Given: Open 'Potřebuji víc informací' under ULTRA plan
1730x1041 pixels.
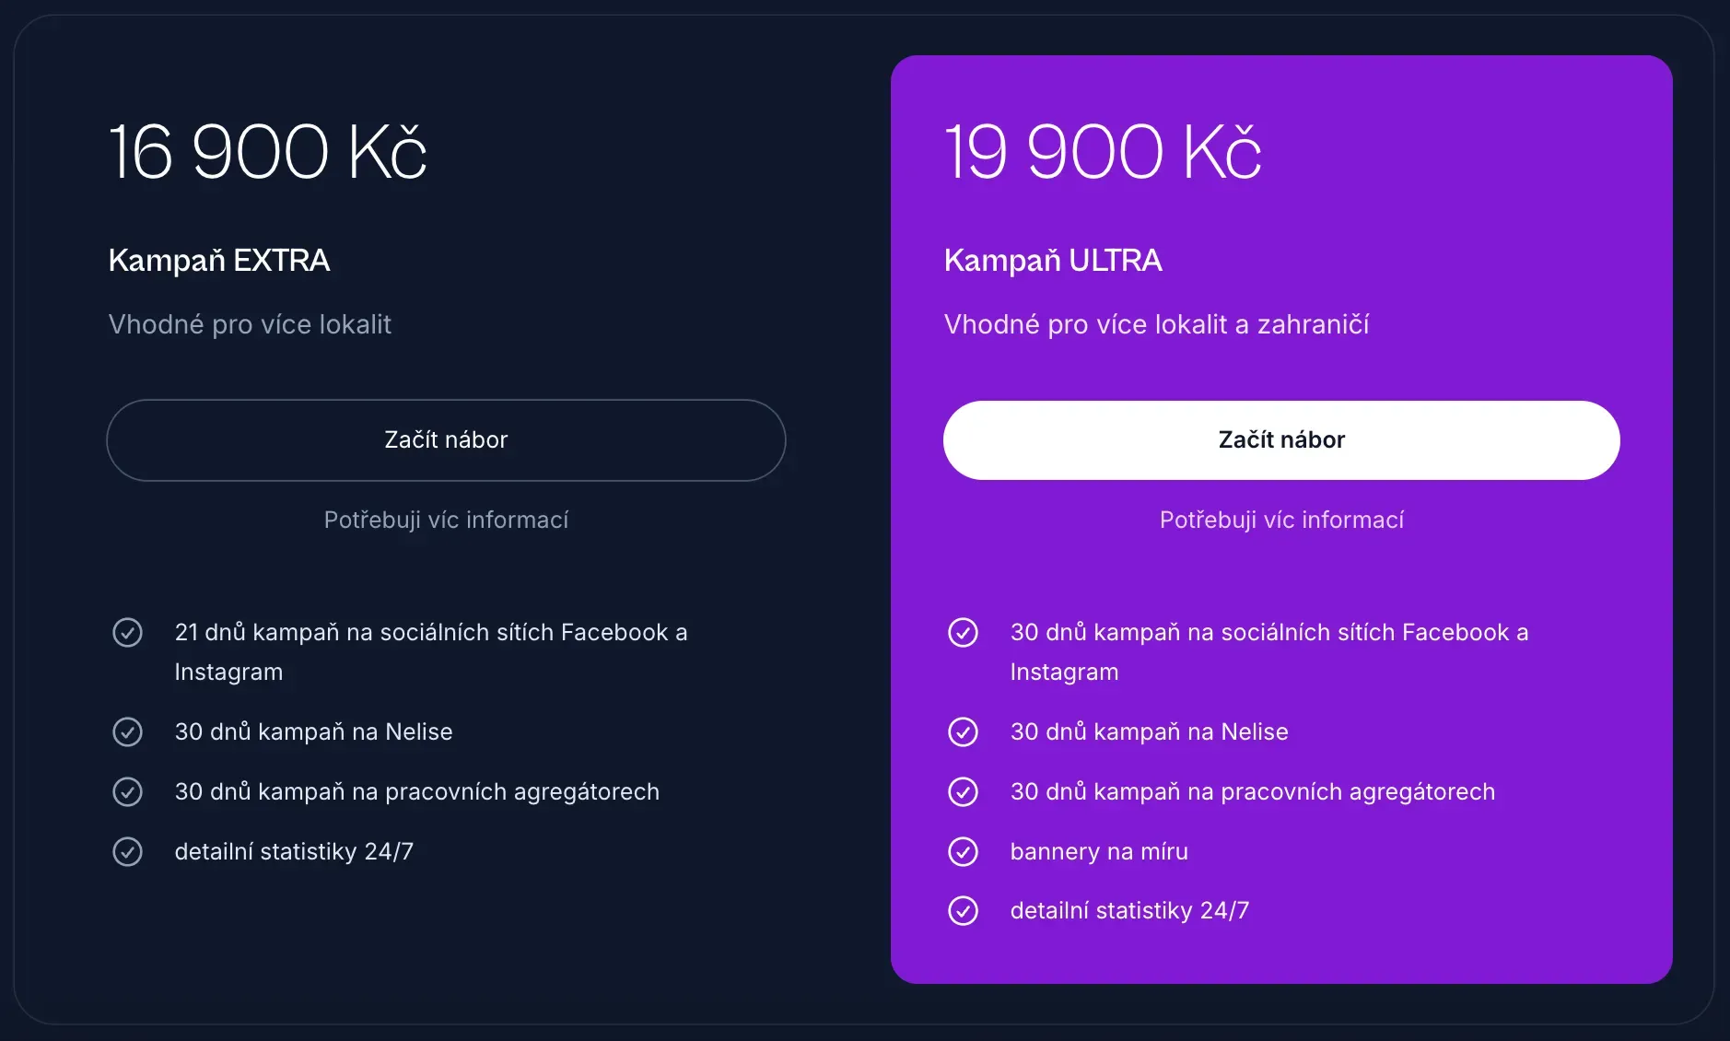Looking at the screenshot, I should [1280, 520].
